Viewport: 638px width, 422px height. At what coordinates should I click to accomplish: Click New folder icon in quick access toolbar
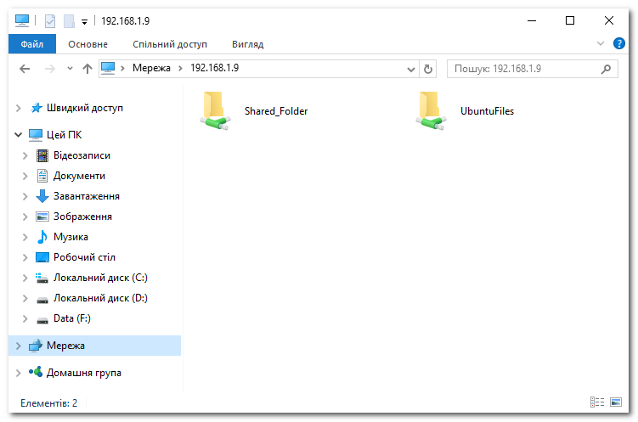click(69, 20)
